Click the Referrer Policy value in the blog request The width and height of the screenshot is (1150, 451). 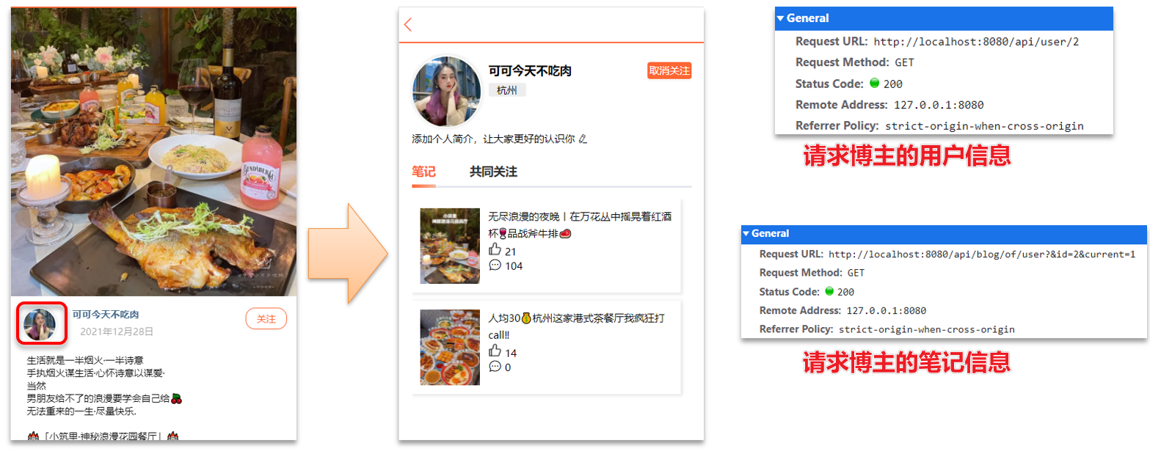tap(926, 329)
